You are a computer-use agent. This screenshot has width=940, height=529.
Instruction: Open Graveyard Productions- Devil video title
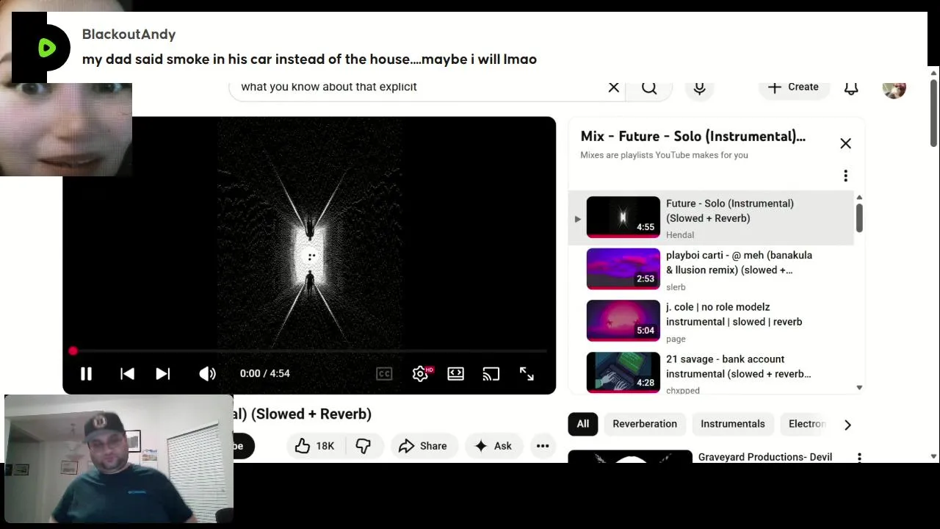pyautogui.click(x=765, y=457)
